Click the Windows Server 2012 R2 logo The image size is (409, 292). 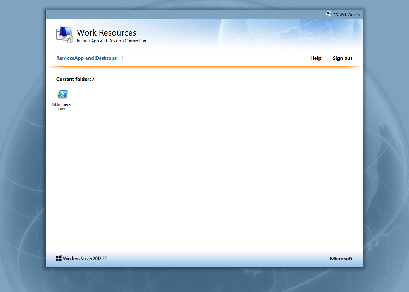point(81,258)
